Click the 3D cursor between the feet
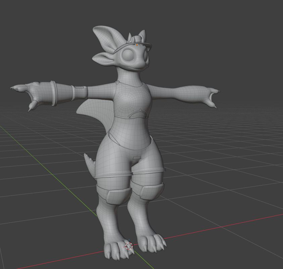 [129, 246]
